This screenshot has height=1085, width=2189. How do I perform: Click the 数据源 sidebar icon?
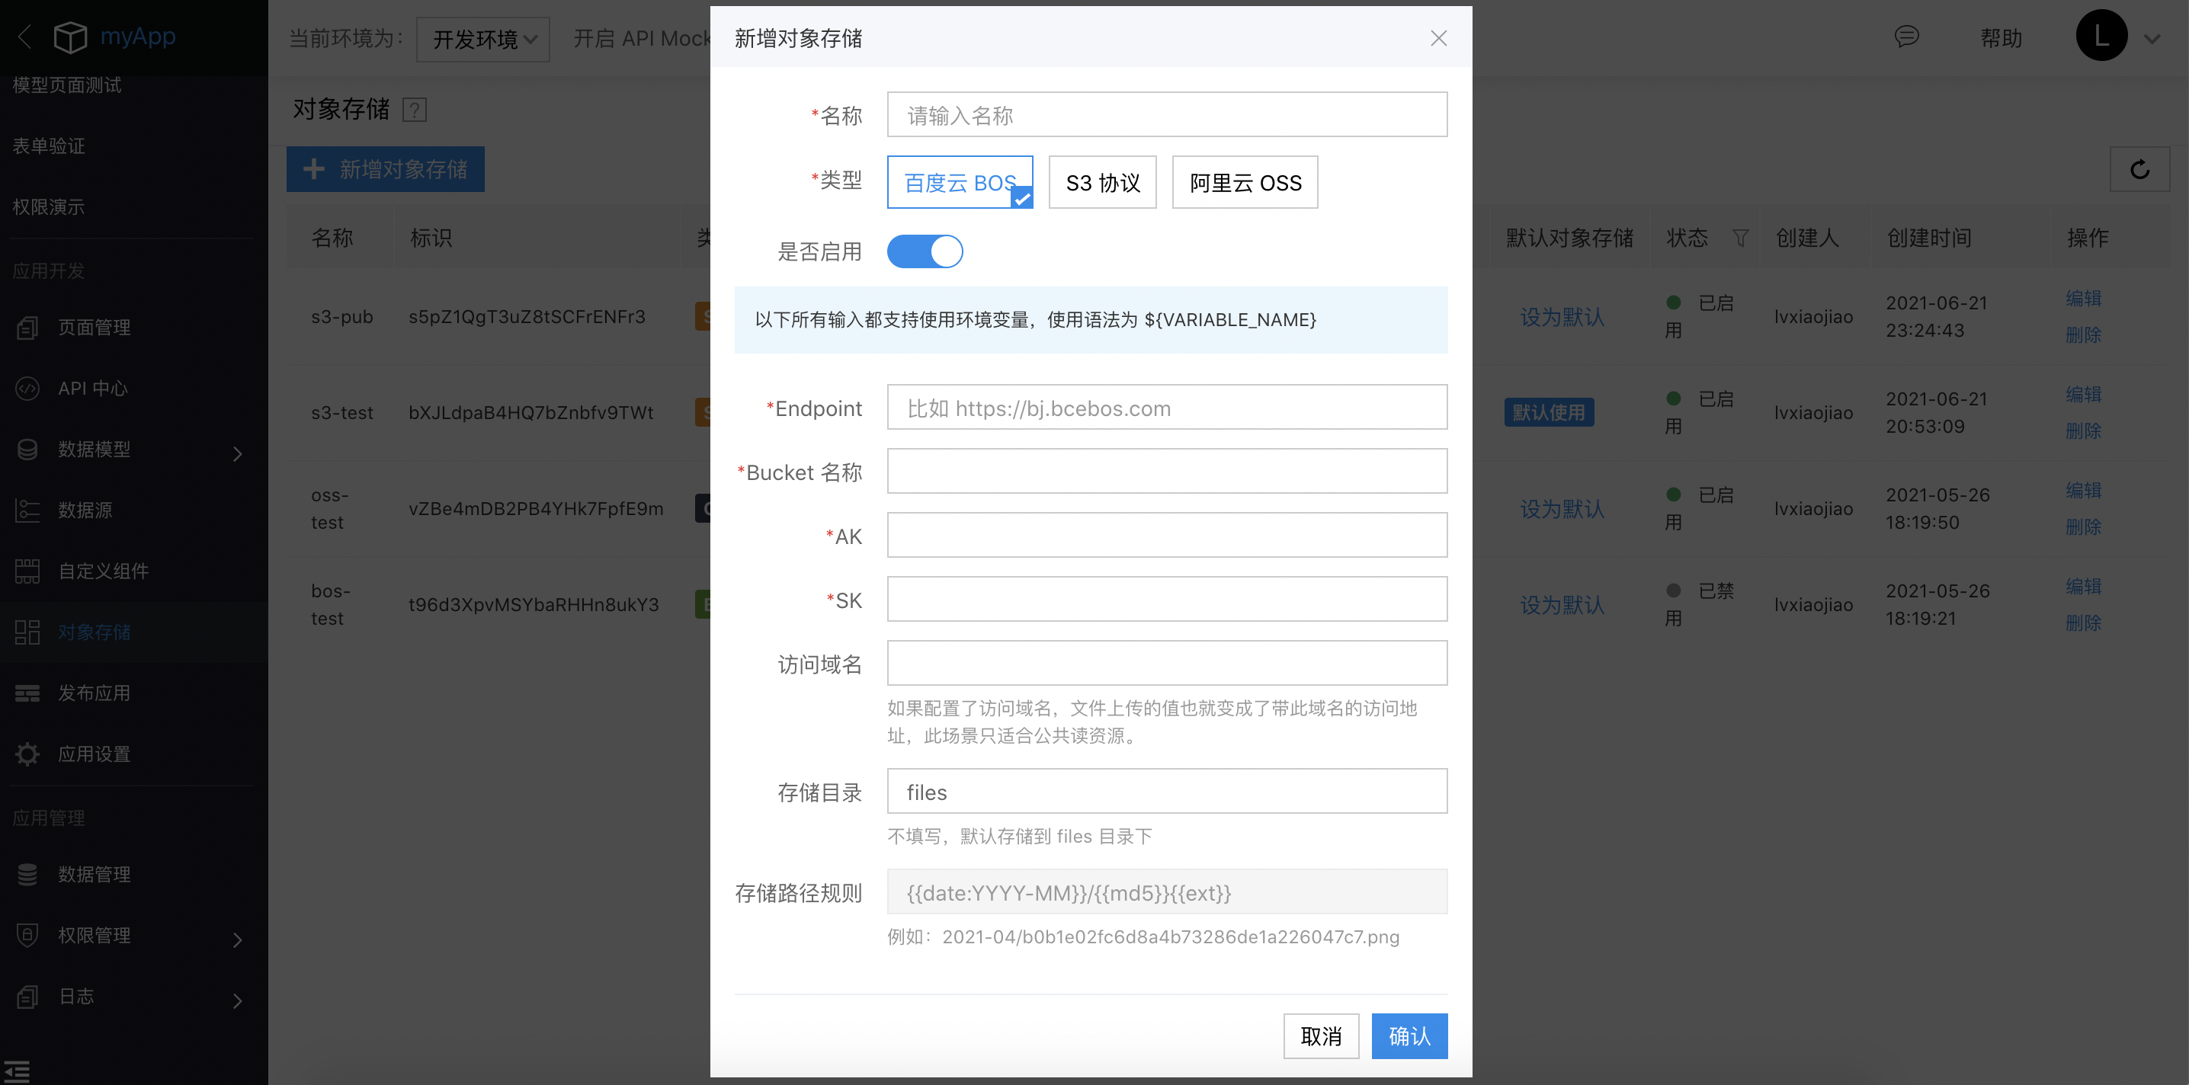coord(27,510)
